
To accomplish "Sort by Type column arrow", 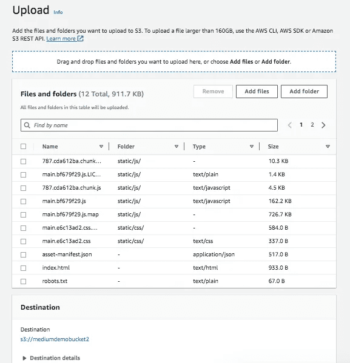I will tap(252, 146).
